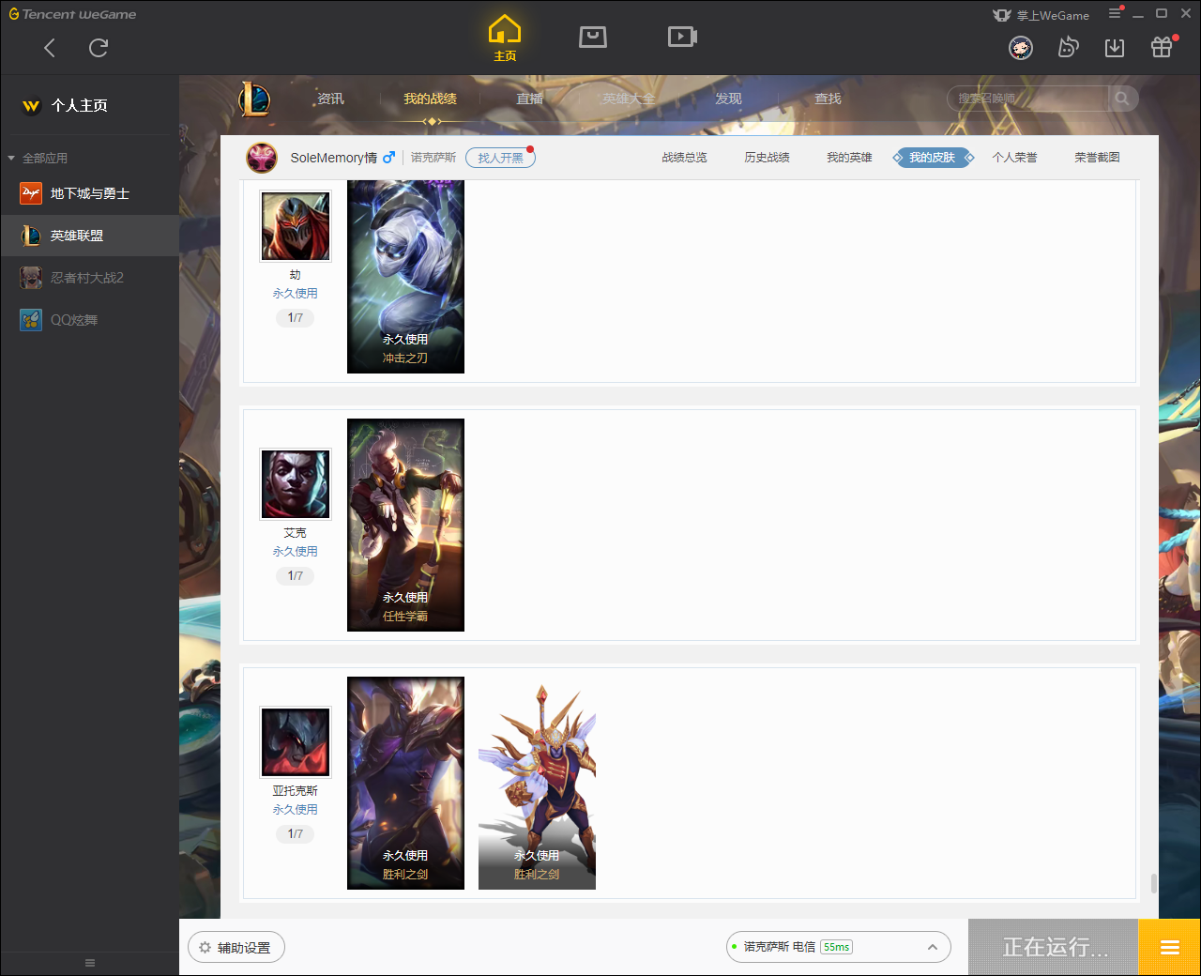Open the 荣誉截图 sub-tab
The height and width of the screenshot is (976, 1201).
pos(1097,158)
